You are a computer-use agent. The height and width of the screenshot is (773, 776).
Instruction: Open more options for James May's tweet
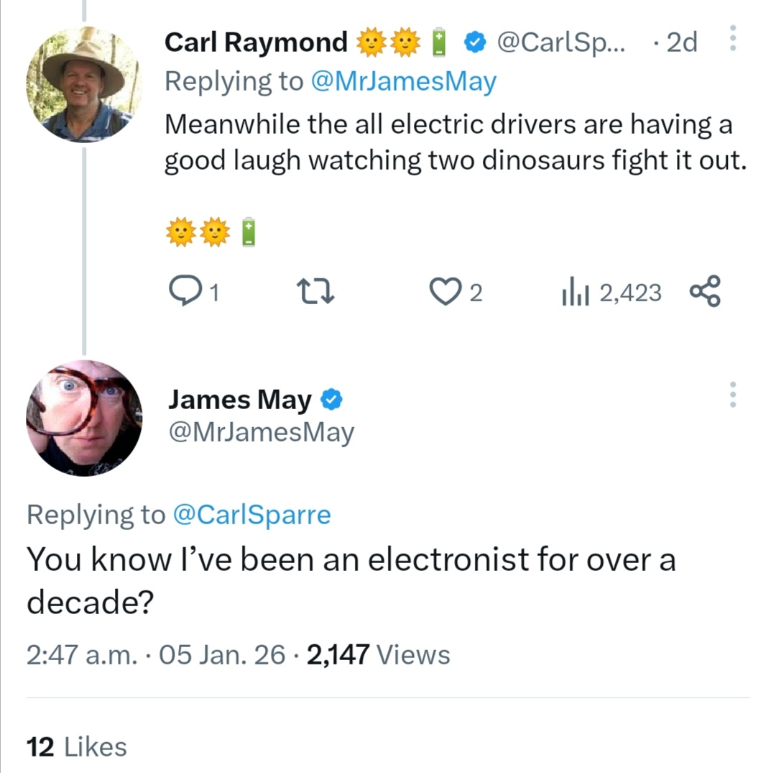(732, 394)
